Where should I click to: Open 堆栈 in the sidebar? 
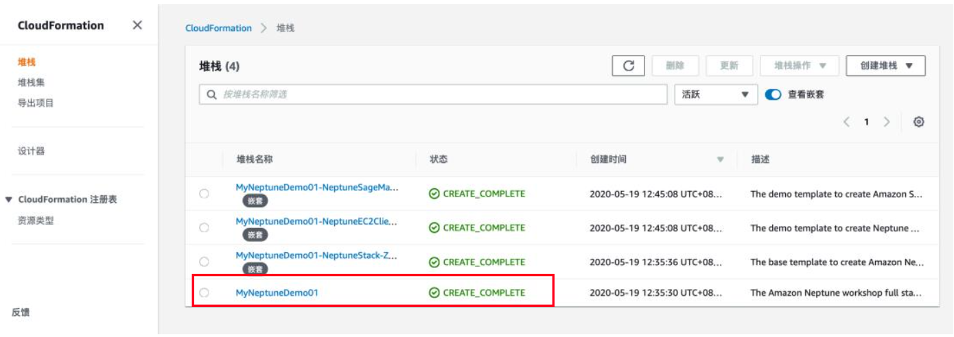[27, 62]
